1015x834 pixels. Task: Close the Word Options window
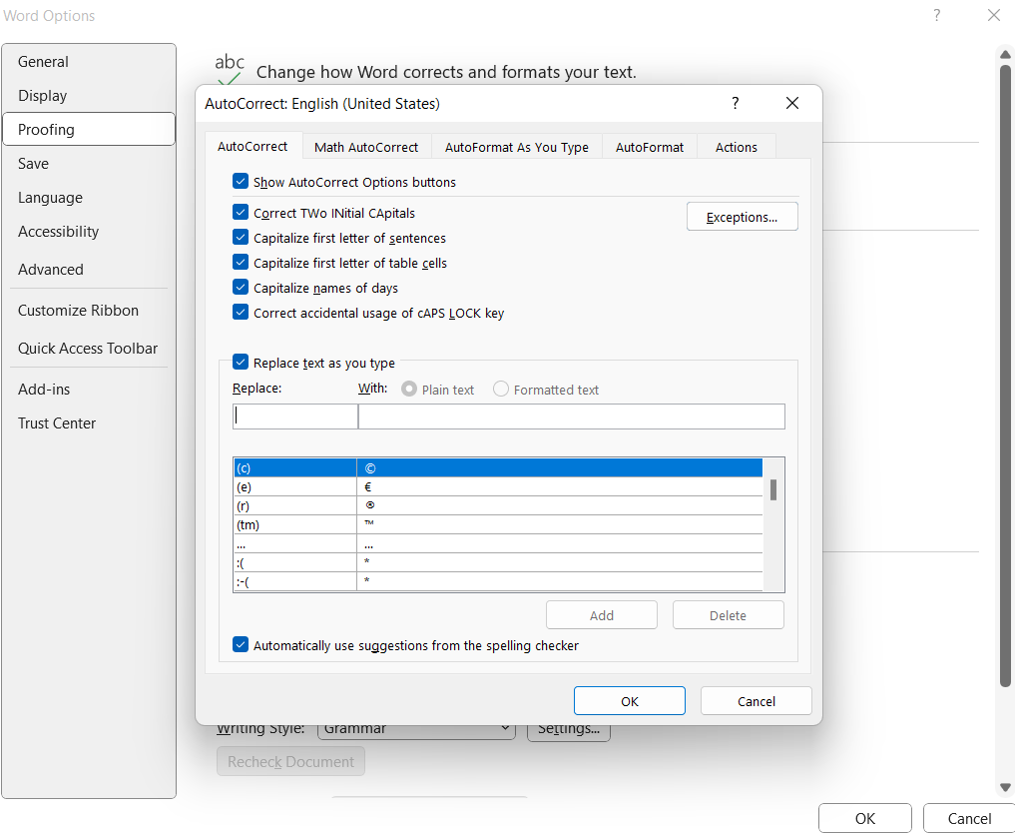point(994,15)
